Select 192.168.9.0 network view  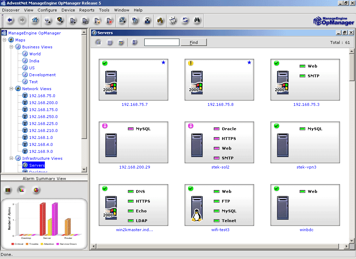(x=41, y=151)
